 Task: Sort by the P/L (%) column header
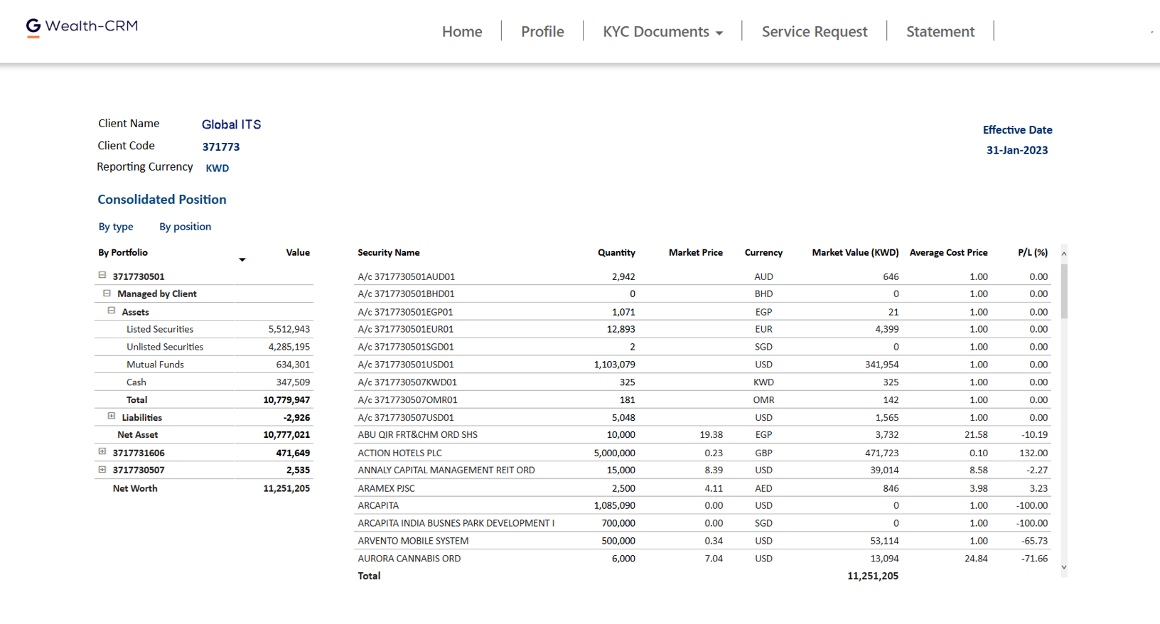click(1032, 252)
